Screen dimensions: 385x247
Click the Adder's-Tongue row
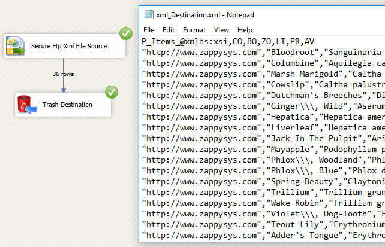click(x=263, y=236)
